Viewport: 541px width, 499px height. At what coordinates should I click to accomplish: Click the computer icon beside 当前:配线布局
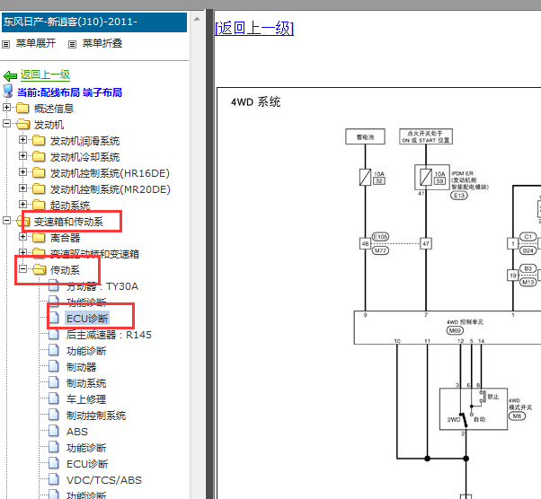click(x=8, y=91)
